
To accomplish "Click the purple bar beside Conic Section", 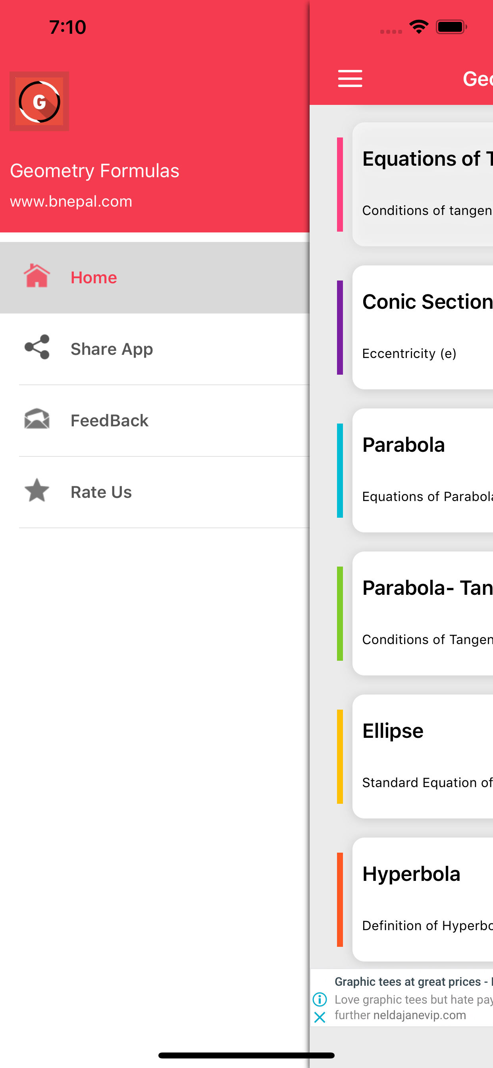I will tap(340, 327).
